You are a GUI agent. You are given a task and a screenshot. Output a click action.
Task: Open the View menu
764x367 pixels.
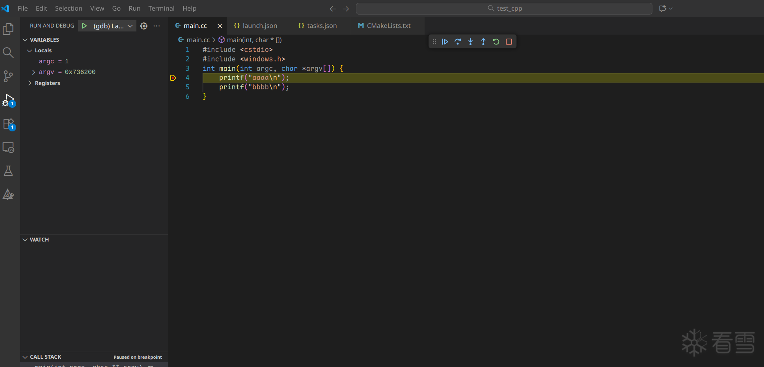point(97,8)
